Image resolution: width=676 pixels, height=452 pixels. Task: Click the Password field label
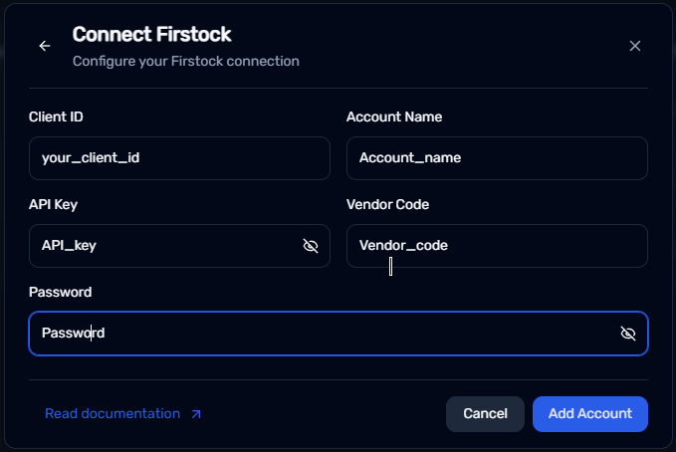[x=61, y=293]
